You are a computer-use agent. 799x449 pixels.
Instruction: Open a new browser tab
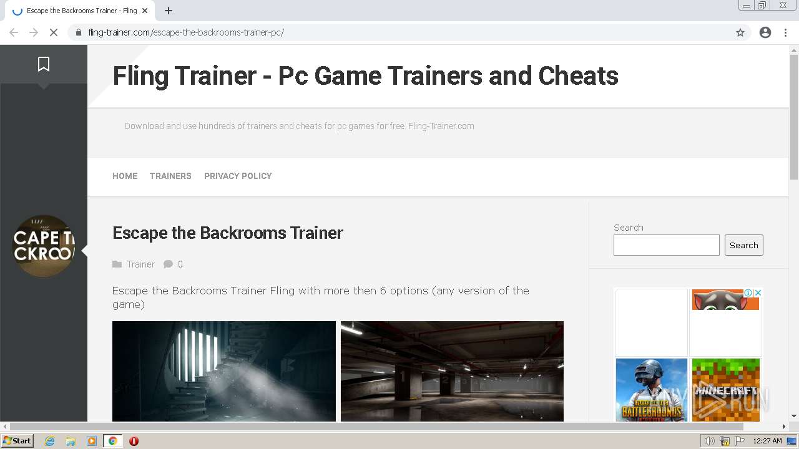[169, 11]
